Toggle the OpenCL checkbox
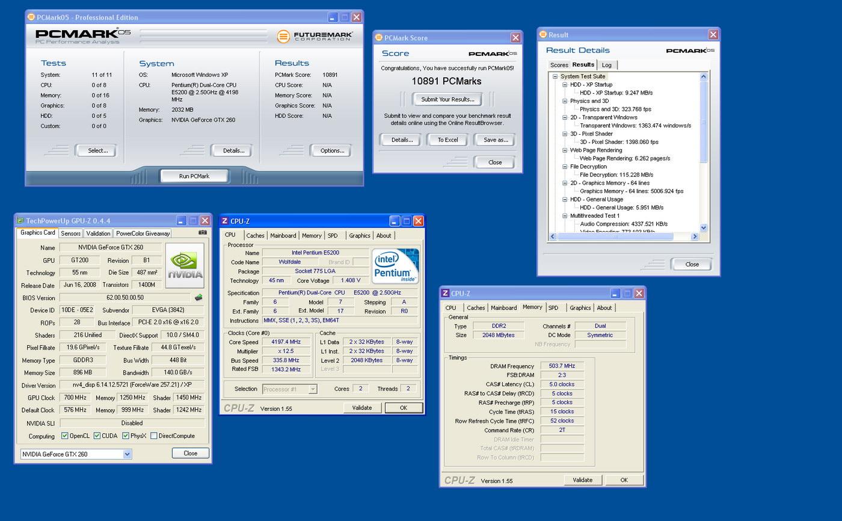This screenshot has width=842, height=521. (64, 436)
